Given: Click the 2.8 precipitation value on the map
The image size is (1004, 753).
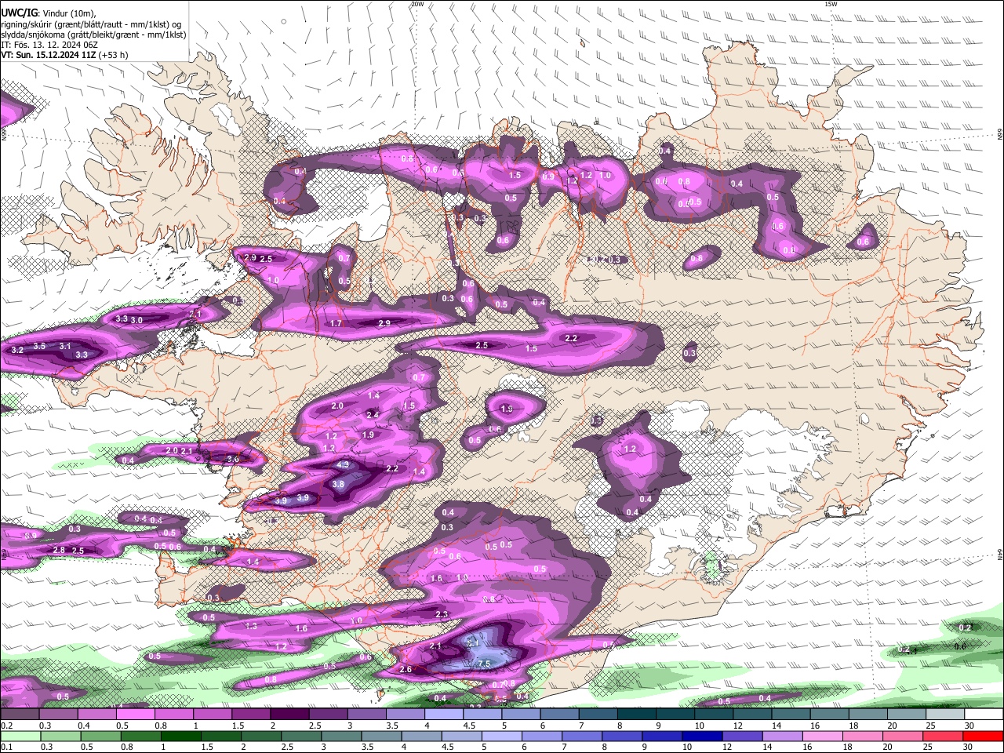Looking at the screenshot, I should tap(58, 551).
